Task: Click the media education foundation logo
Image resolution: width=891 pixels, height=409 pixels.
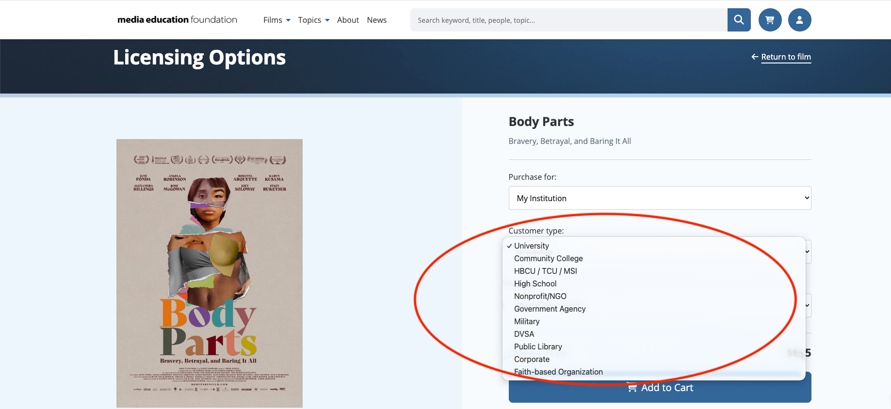Action: point(177,20)
